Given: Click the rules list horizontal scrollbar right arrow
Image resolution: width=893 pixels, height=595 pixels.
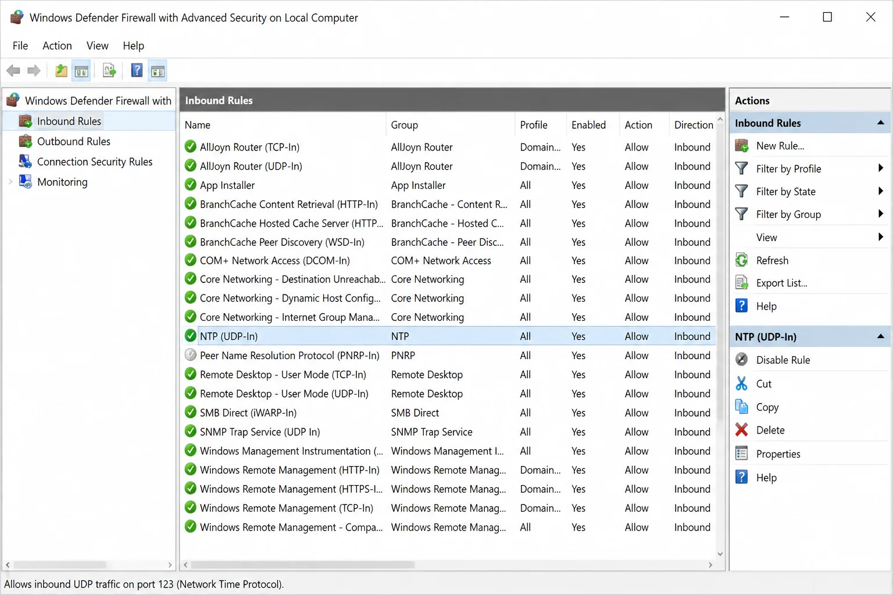Looking at the screenshot, I should (x=710, y=564).
